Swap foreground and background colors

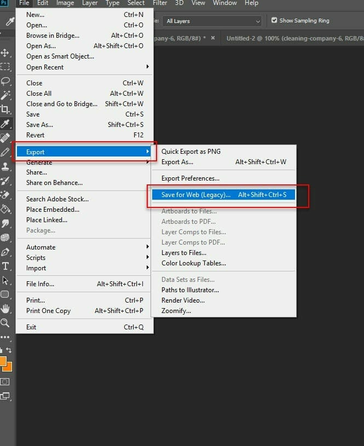[x=9, y=350]
